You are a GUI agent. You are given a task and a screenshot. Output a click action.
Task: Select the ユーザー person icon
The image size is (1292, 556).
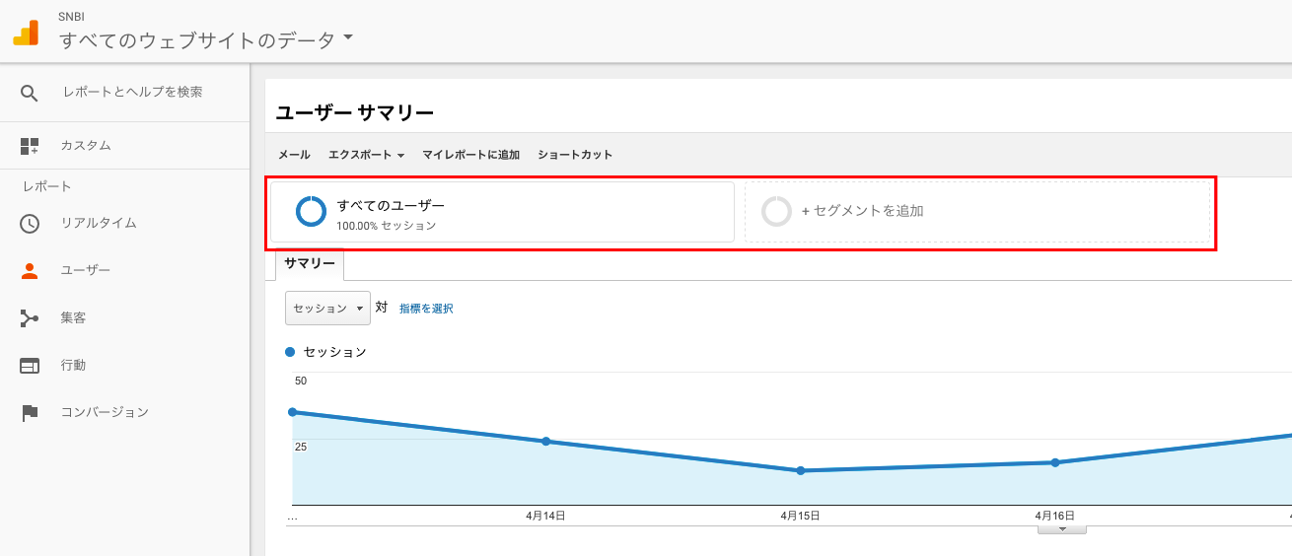coord(30,270)
